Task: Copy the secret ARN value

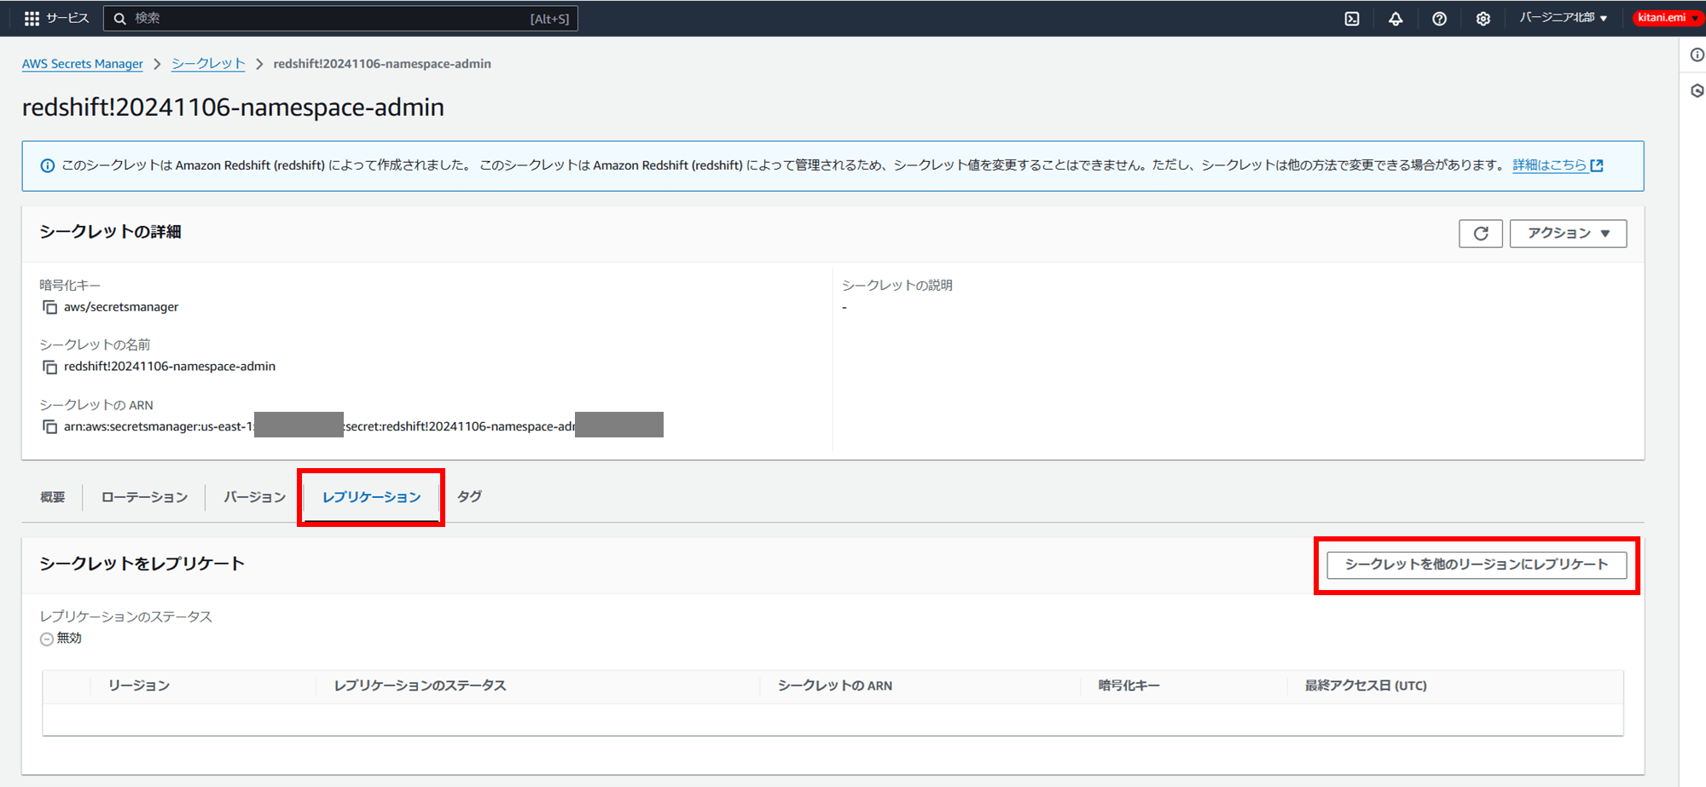Action: (49, 426)
